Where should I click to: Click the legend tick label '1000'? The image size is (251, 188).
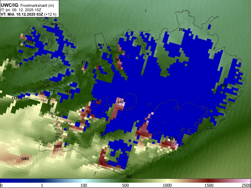pyautogui.click(x=167, y=185)
